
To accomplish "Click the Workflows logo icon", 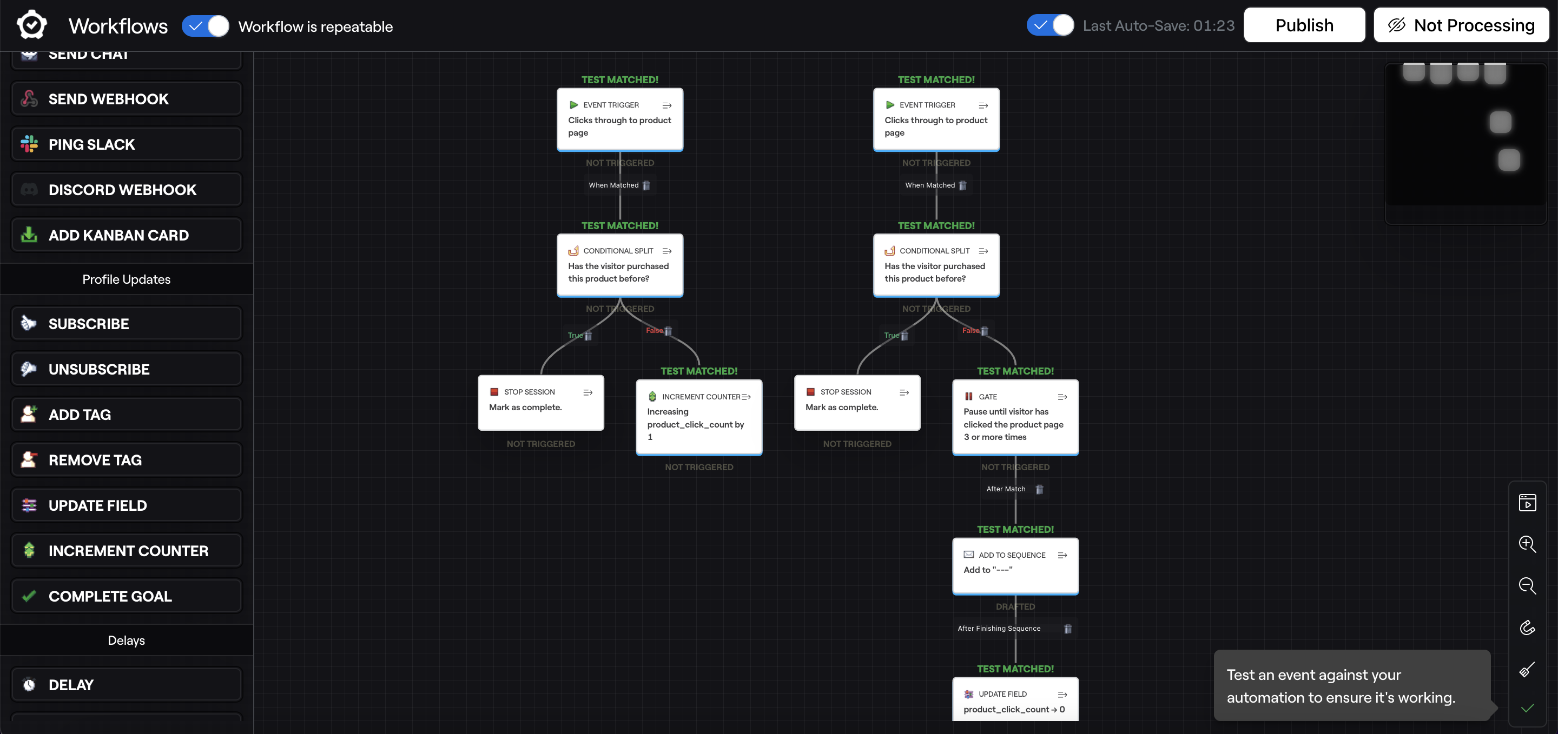I will [x=31, y=25].
